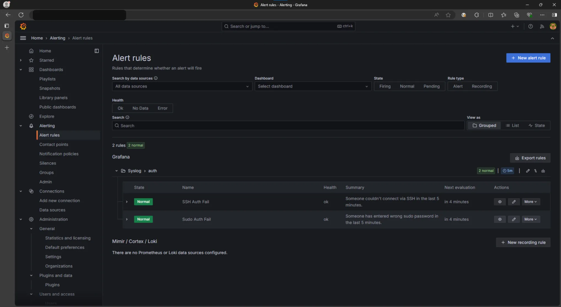Viewport: 561px width, 307px height.
Task: Open Alerting from the breadcrumb
Action: [57, 38]
